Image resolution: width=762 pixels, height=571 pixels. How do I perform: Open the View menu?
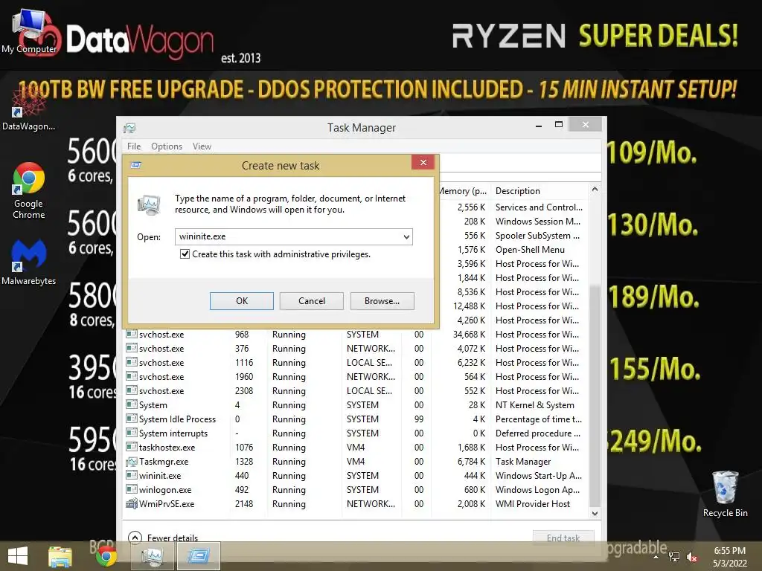click(202, 146)
